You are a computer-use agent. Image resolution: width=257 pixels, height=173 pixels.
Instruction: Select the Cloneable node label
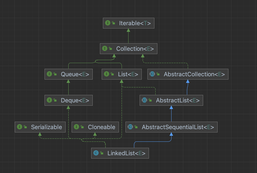[x=102, y=127]
